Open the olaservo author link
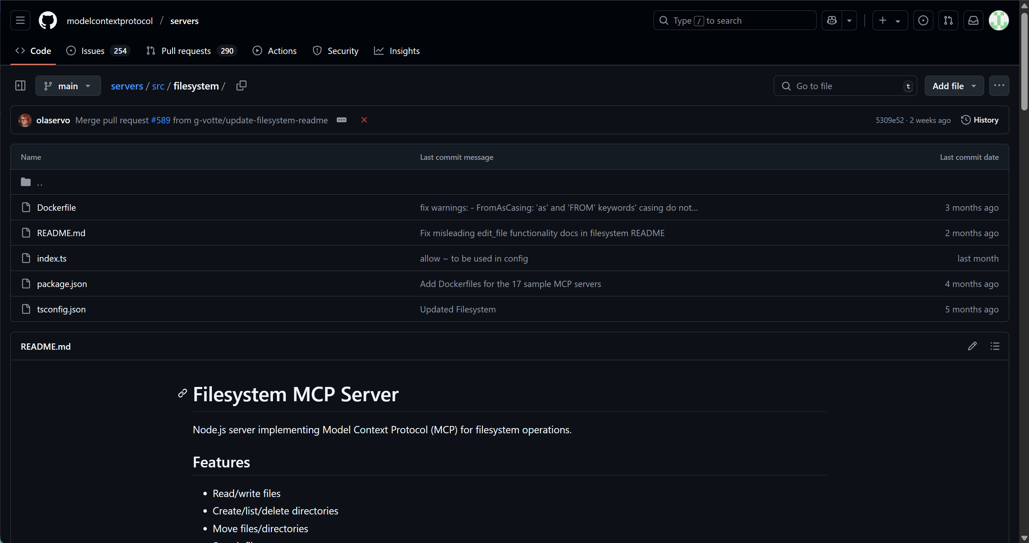The image size is (1029, 543). click(53, 120)
